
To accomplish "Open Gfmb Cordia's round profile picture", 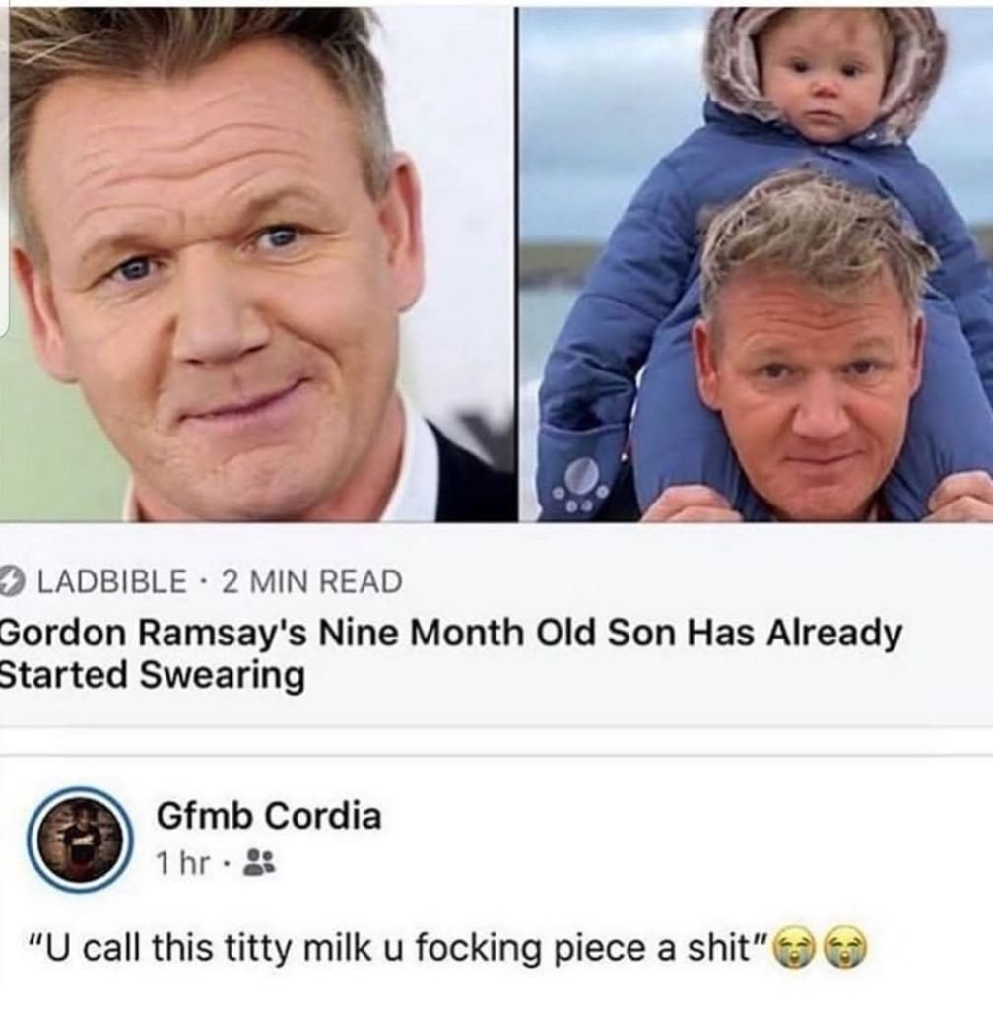I will (80, 841).
